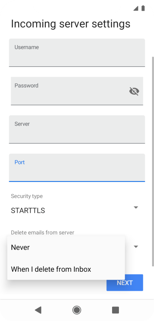The width and height of the screenshot is (154, 321).
Task: Choose When I delete from Inbox
Action: 66,269
